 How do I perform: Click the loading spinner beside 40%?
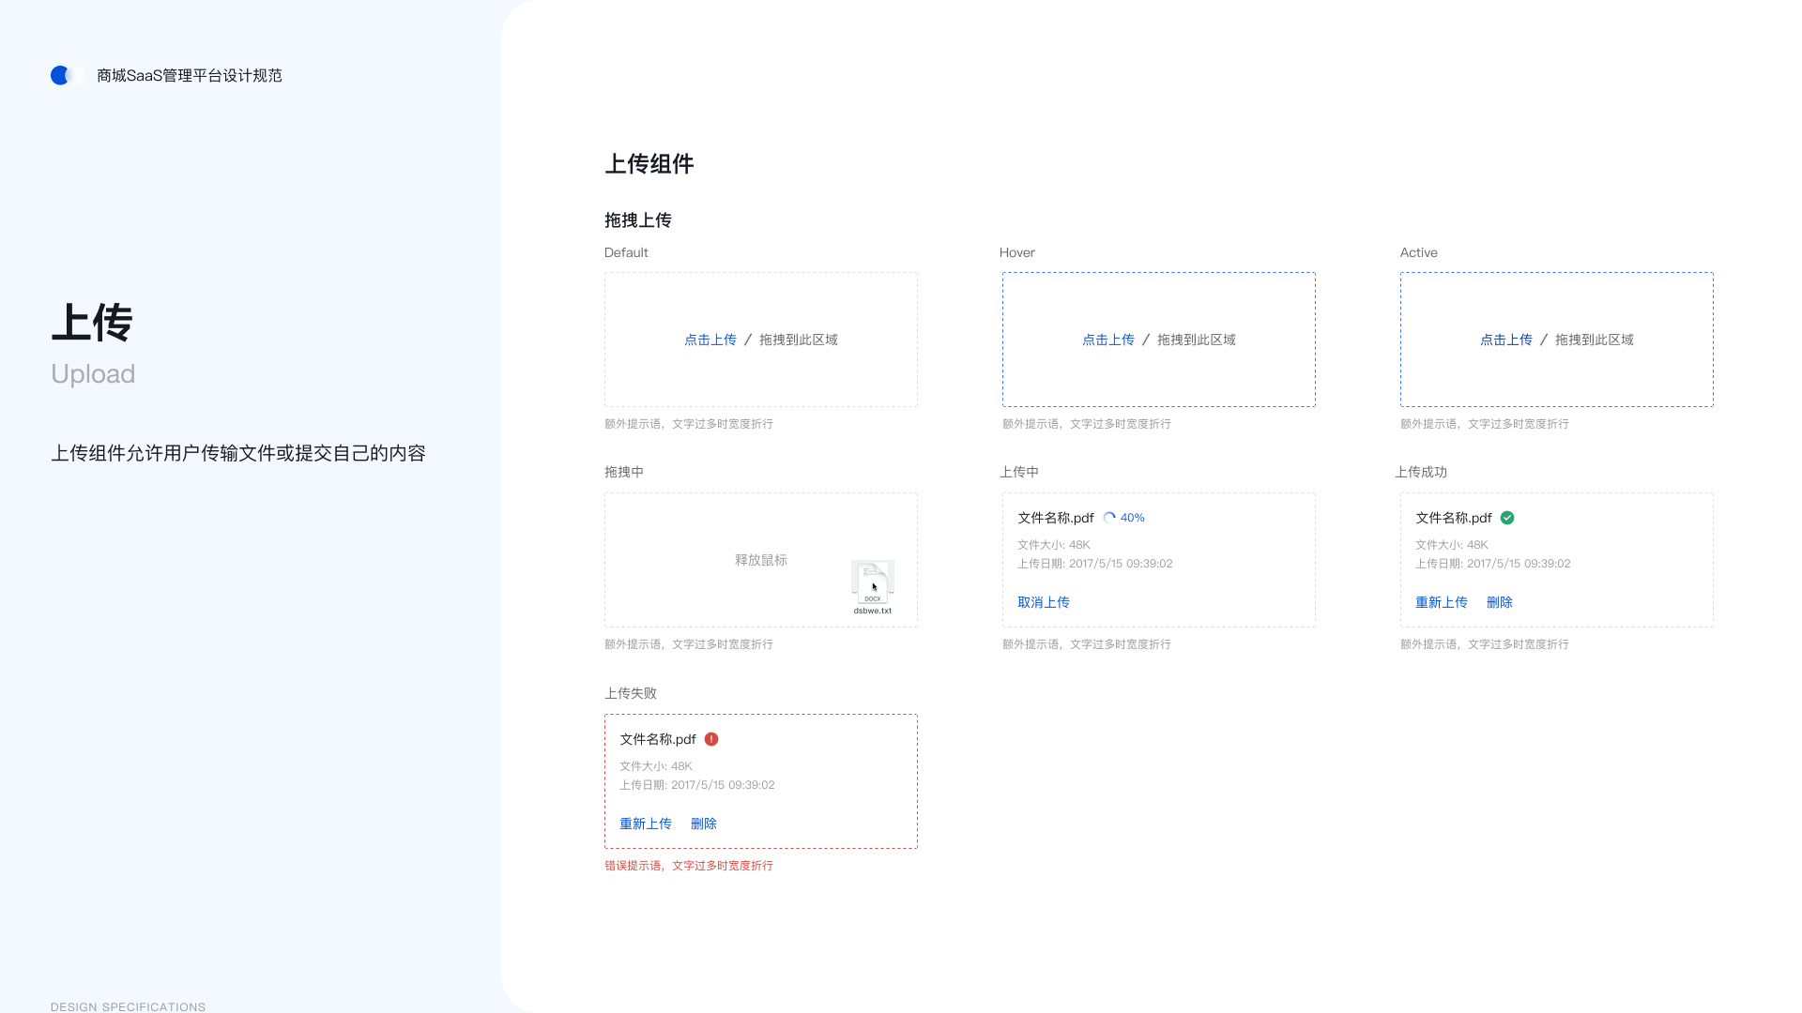[x=1109, y=517]
